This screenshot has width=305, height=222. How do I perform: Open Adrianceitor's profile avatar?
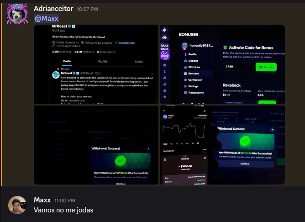pyautogui.click(x=17, y=14)
